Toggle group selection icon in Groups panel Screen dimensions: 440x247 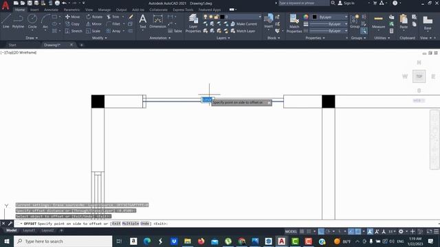coord(364,31)
